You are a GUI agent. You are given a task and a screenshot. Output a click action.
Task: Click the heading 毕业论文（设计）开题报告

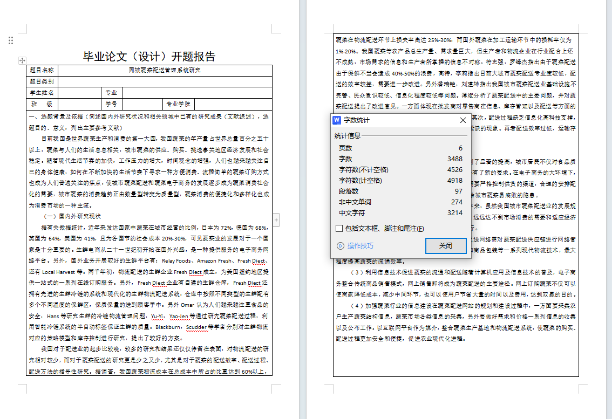tap(149, 57)
